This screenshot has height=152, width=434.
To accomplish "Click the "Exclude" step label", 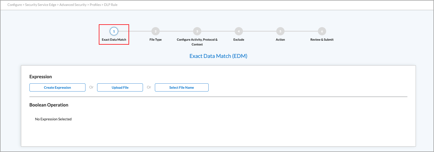I will point(239,40).
